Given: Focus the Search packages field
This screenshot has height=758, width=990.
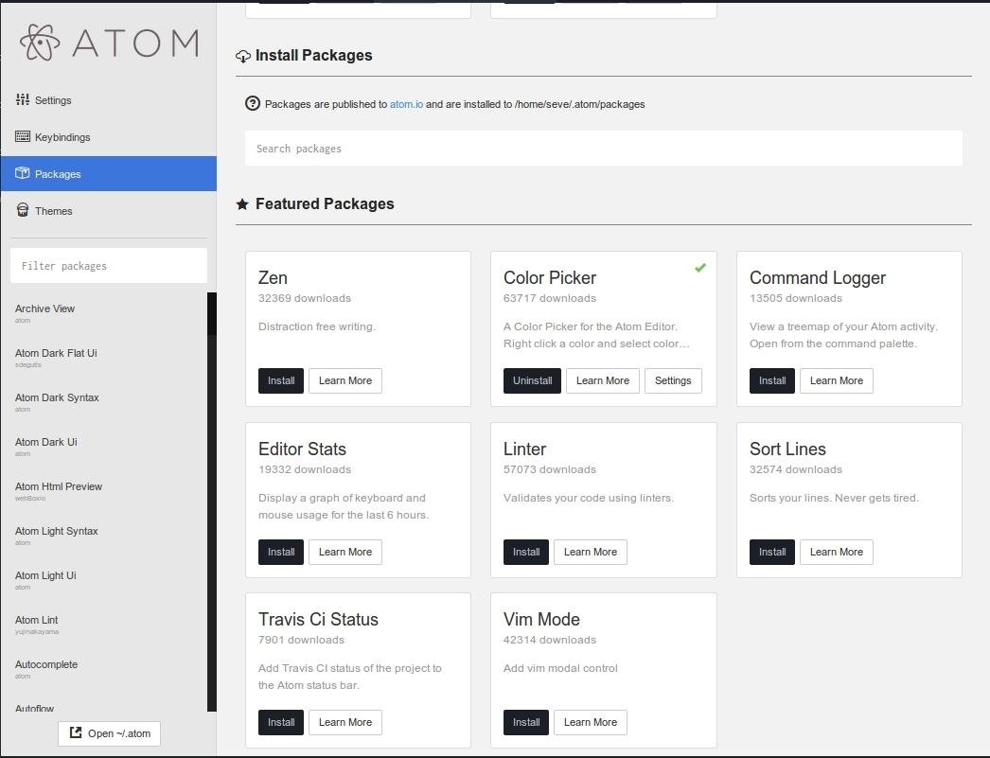Looking at the screenshot, I should click(604, 149).
